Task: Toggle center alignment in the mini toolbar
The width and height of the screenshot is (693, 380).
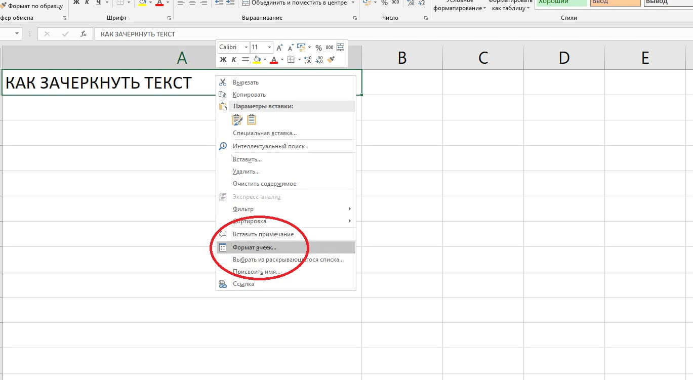Action: pos(246,60)
